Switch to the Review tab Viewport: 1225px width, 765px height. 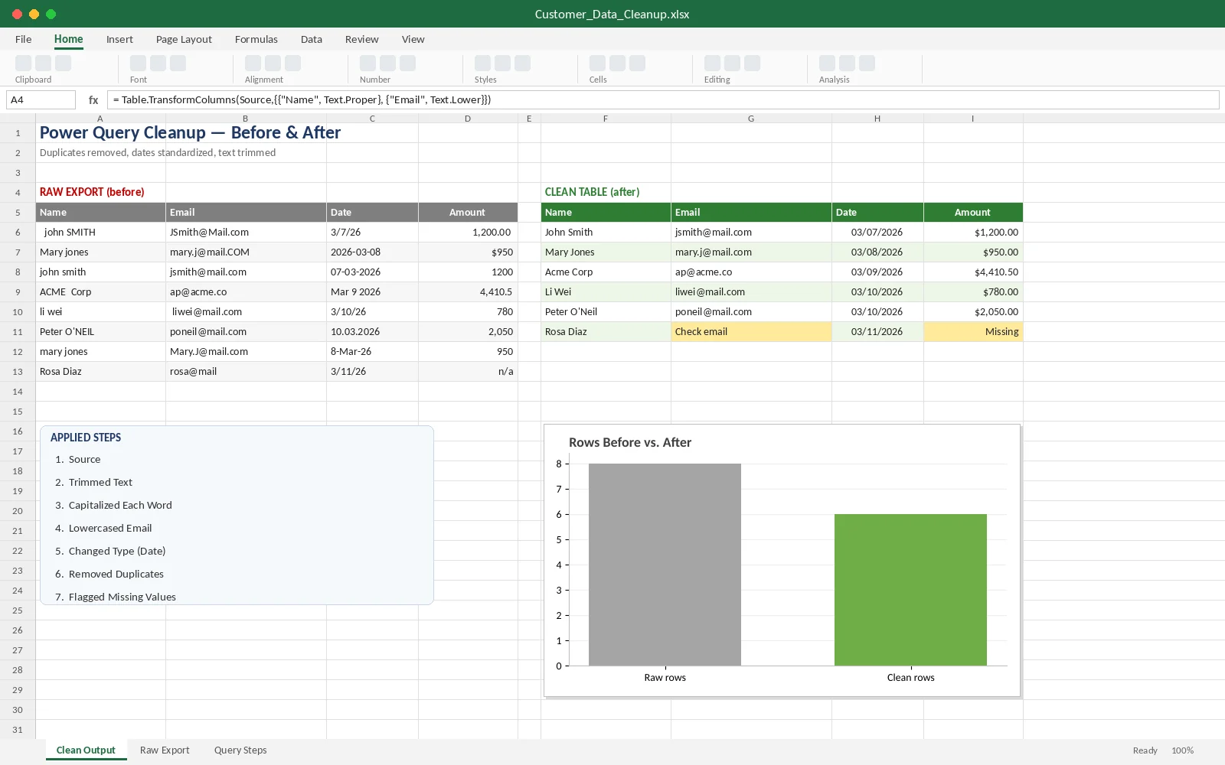(361, 39)
